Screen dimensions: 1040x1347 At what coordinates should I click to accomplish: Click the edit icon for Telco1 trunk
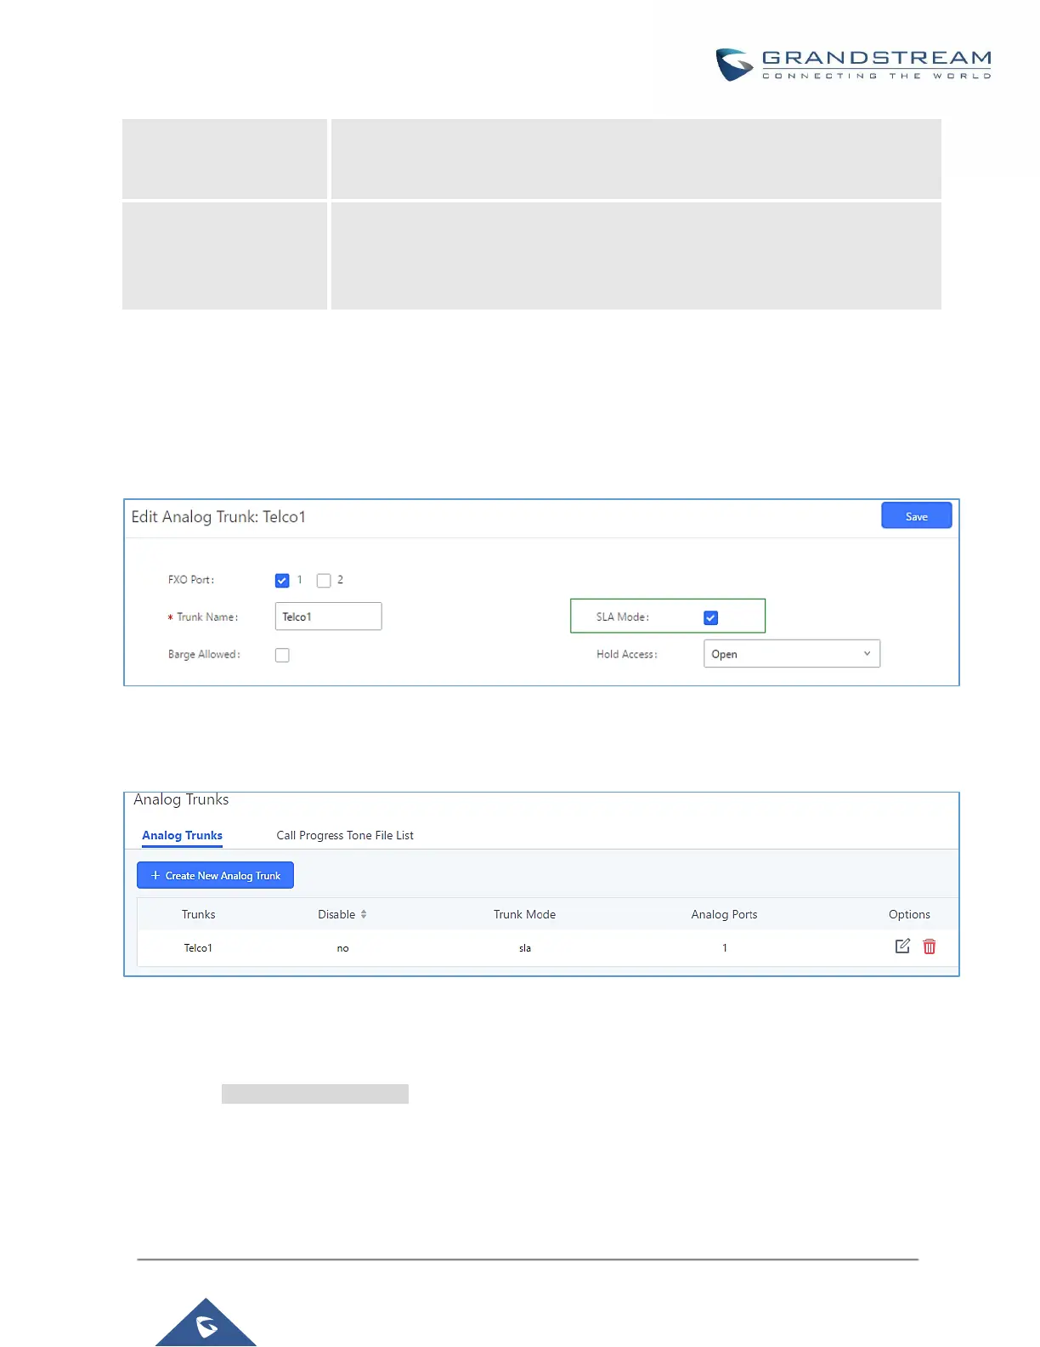(902, 946)
